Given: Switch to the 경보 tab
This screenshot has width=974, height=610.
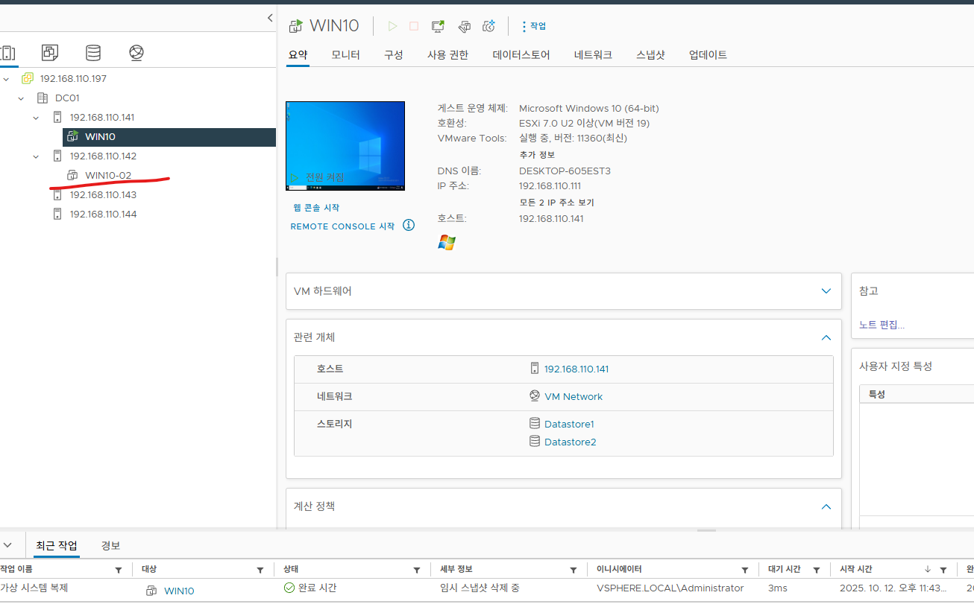Looking at the screenshot, I should tap(110, 546).
